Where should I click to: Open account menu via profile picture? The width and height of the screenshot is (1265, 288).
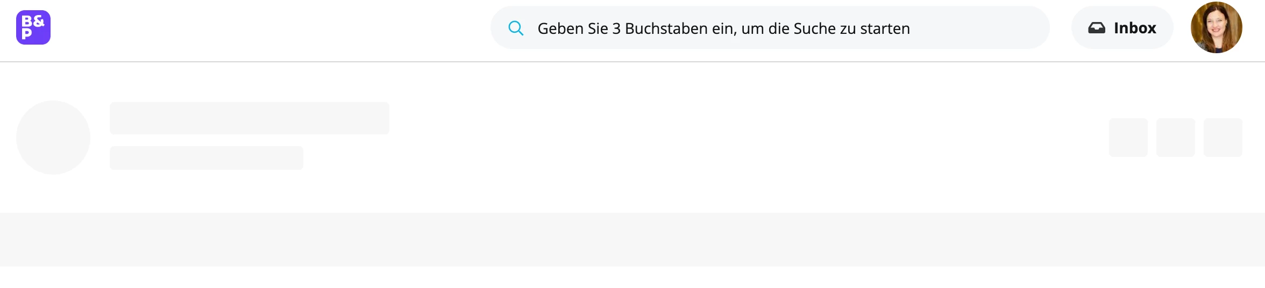[1216, 27]
